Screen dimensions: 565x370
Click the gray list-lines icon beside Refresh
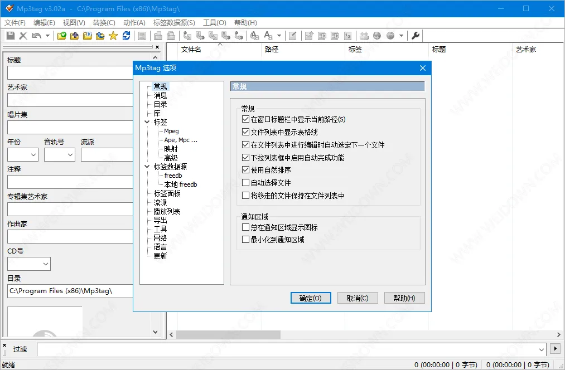142,36
